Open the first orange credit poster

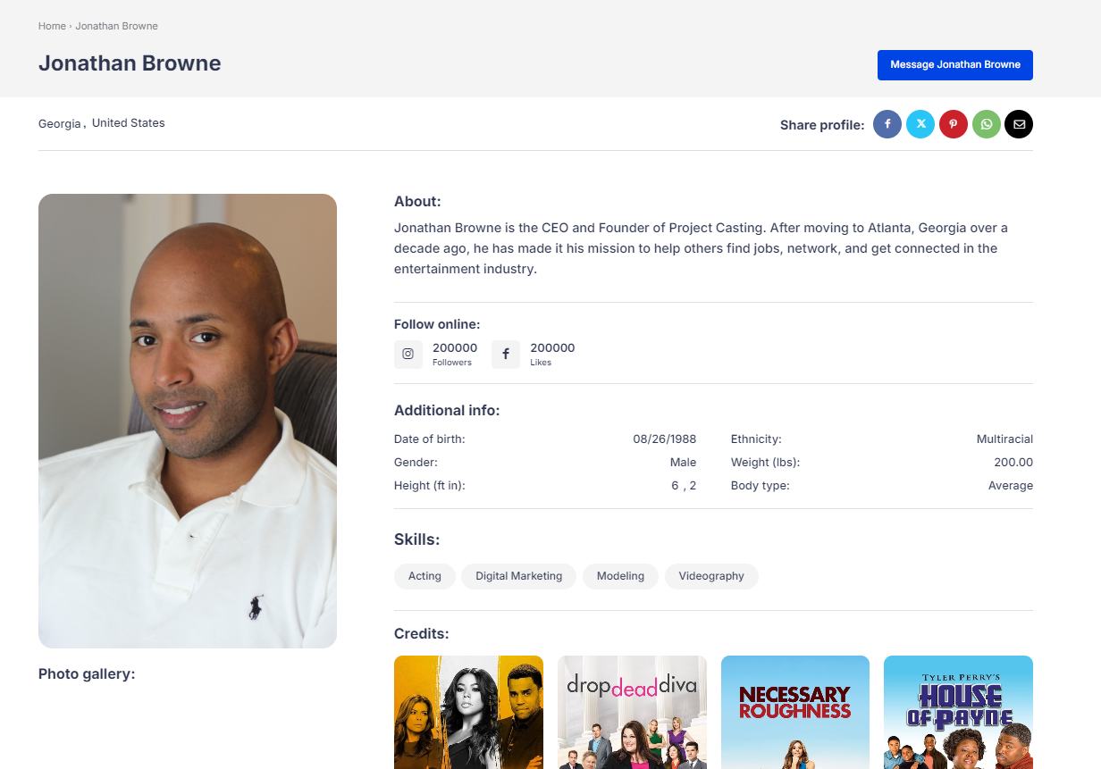click(468, 712)
